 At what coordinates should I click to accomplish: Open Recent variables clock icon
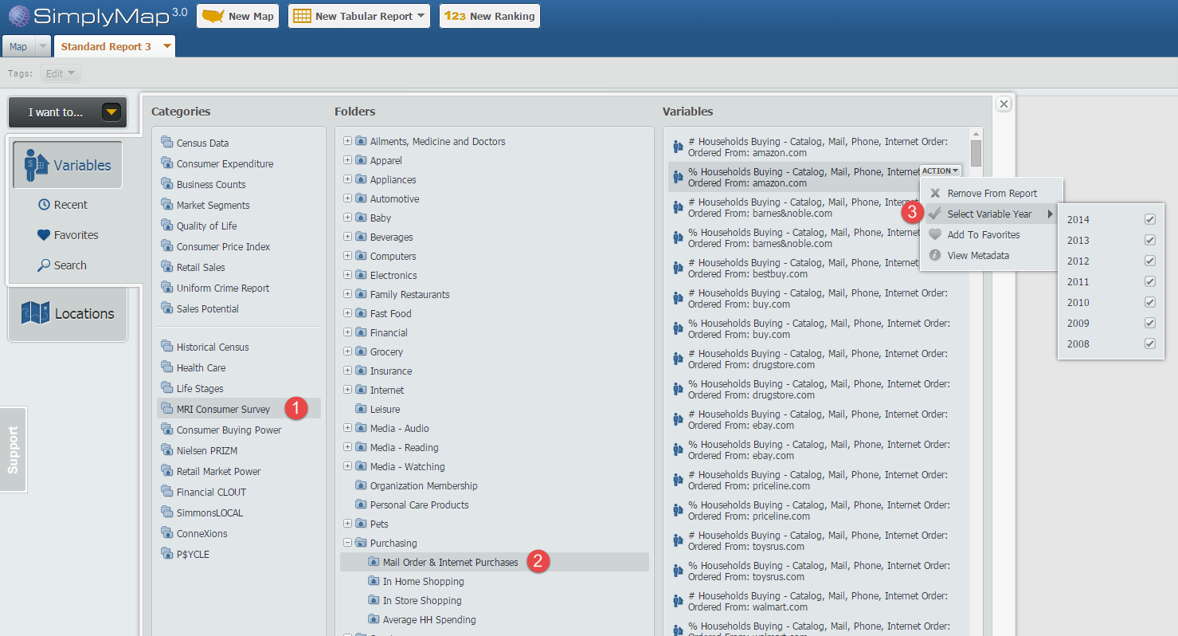coord(44,205)
